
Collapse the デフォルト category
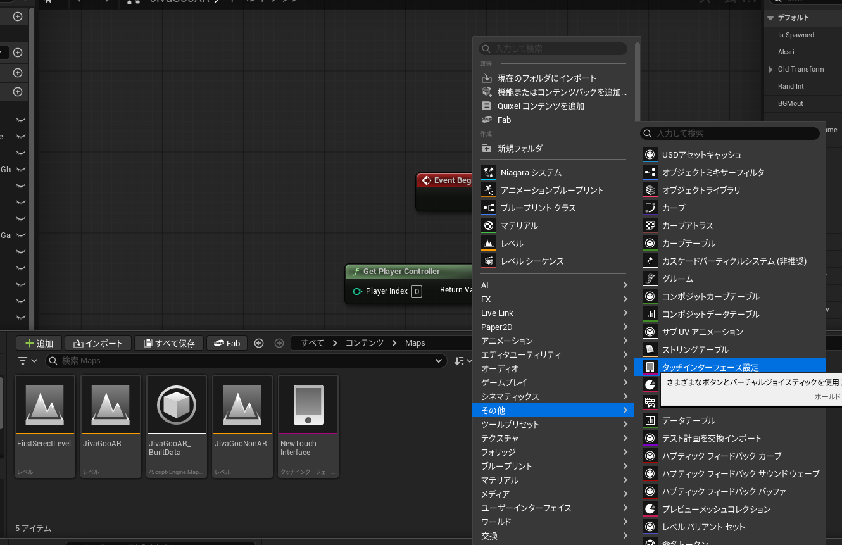point(770,18)
